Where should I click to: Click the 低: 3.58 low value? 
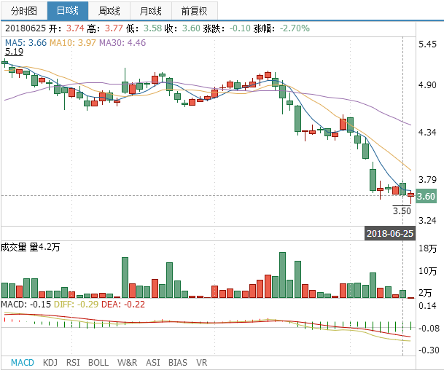click(x=144, y=28)
